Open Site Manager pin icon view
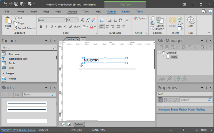 pyautogui.click(x=170, y=79)
